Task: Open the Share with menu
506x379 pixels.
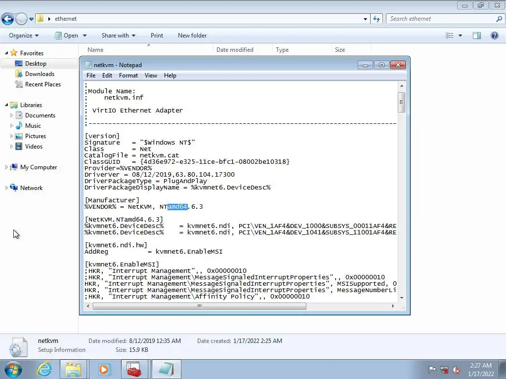Action: click(x=118, y=36)
